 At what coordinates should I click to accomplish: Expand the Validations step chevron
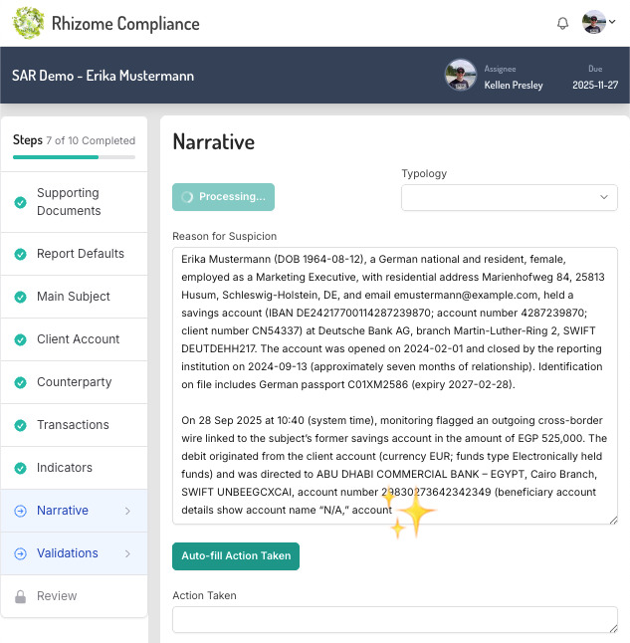[x=127, y=553]
